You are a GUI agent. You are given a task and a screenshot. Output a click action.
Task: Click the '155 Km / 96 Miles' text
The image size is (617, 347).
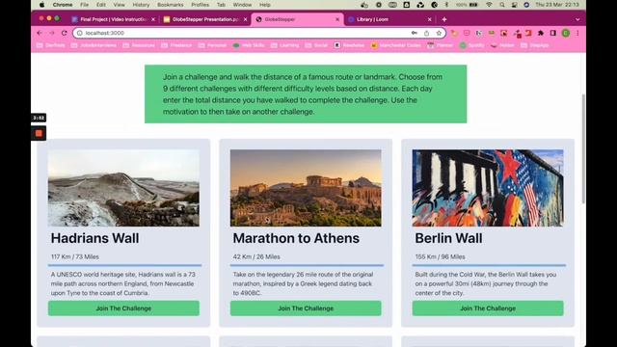(x=440, y=257)
